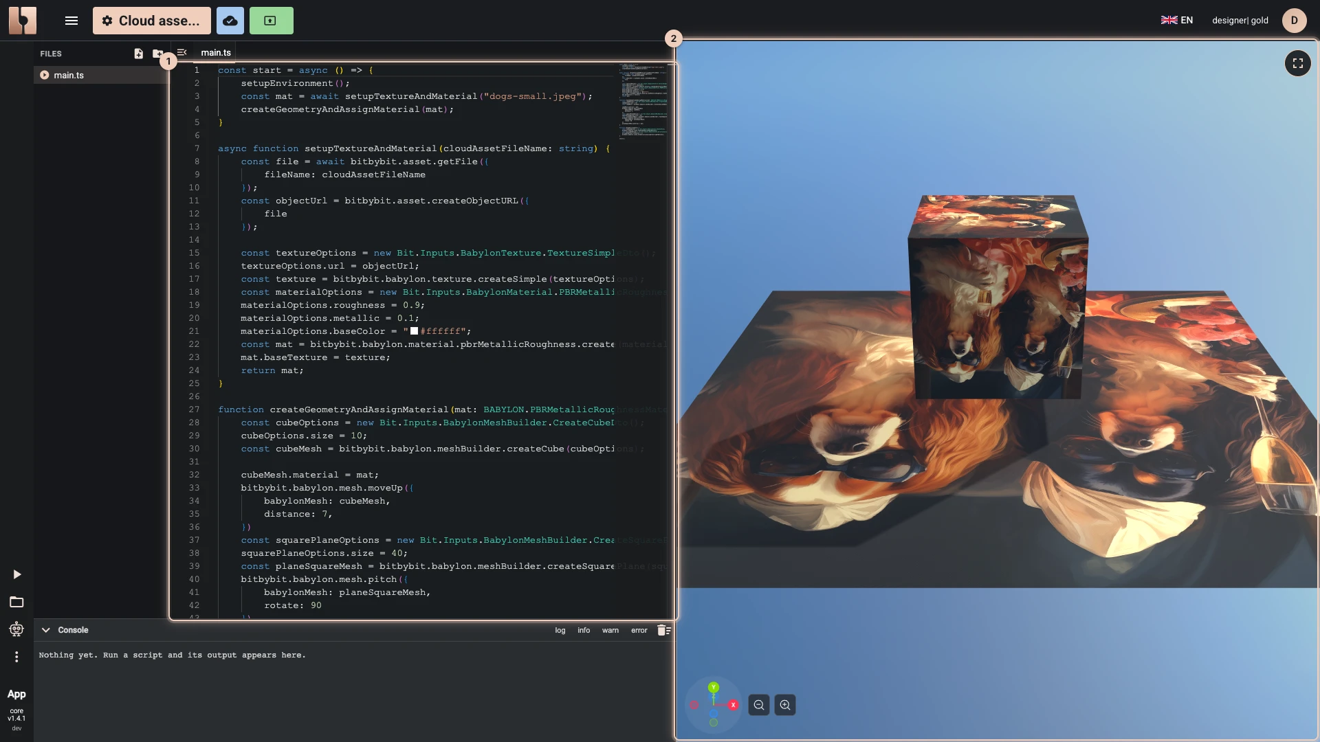1320x742 pixels.
Task: Run the script with play icon
Action: (16, 574)
